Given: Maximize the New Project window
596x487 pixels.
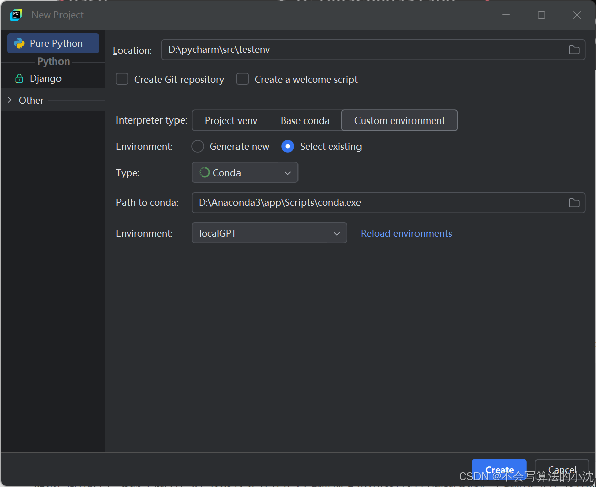Looking at the screenshot, I should coord(541,15).
